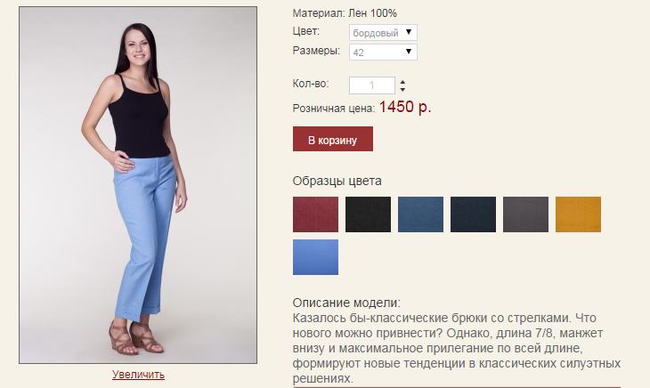Select the gray color swatch
The width and height of the screenshot is (650, 388).
pos(525,214)
